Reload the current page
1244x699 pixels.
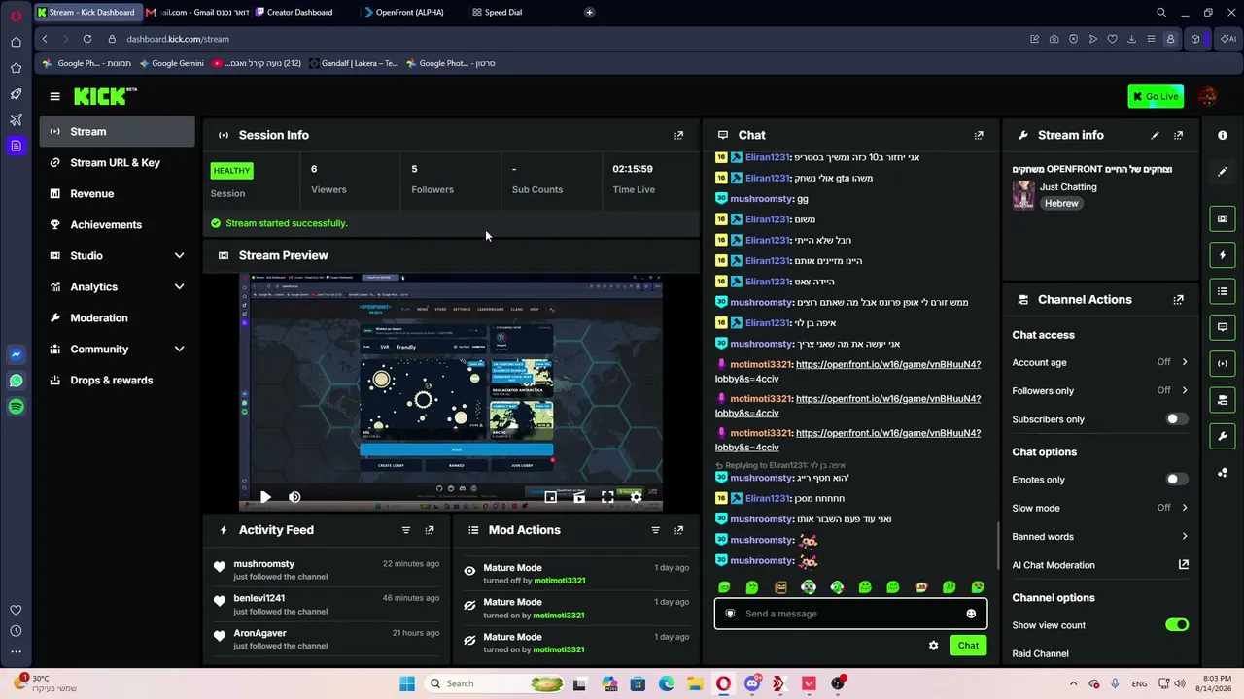pos(87,39)
